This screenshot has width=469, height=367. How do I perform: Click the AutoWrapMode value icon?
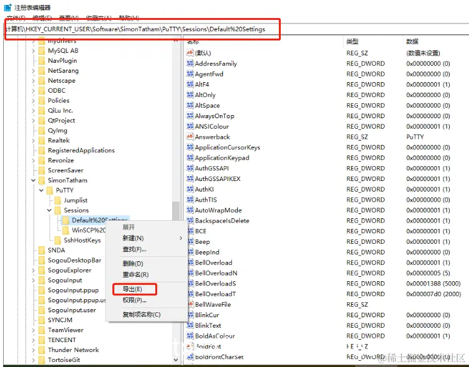[190, 210]
